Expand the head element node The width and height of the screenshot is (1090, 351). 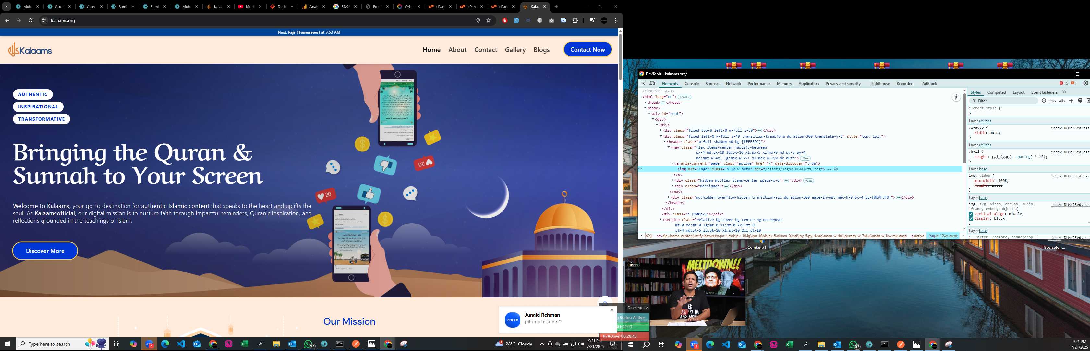point(645,102)
